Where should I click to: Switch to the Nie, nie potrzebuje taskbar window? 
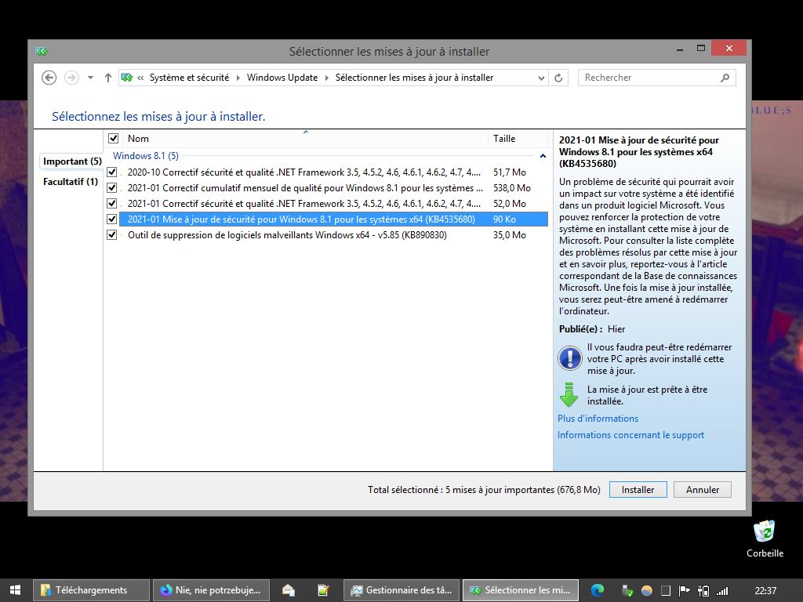(x=211, y=590)
